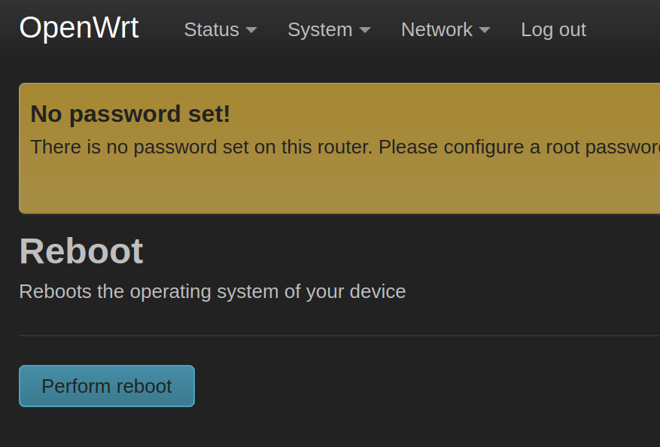Expand the Network dropdown arrow

click(485, 30)
